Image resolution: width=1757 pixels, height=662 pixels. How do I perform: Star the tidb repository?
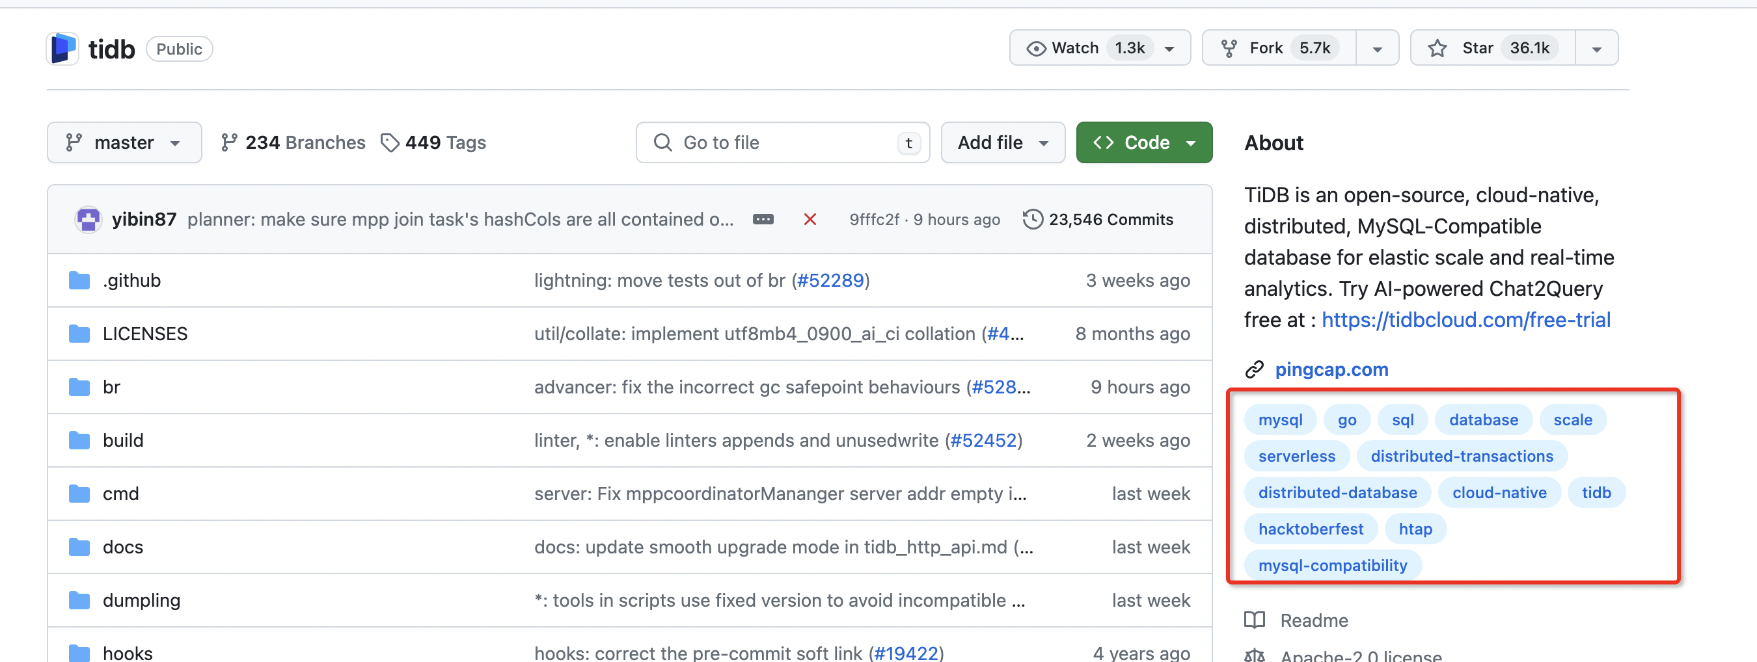[x=1492, y=48]
